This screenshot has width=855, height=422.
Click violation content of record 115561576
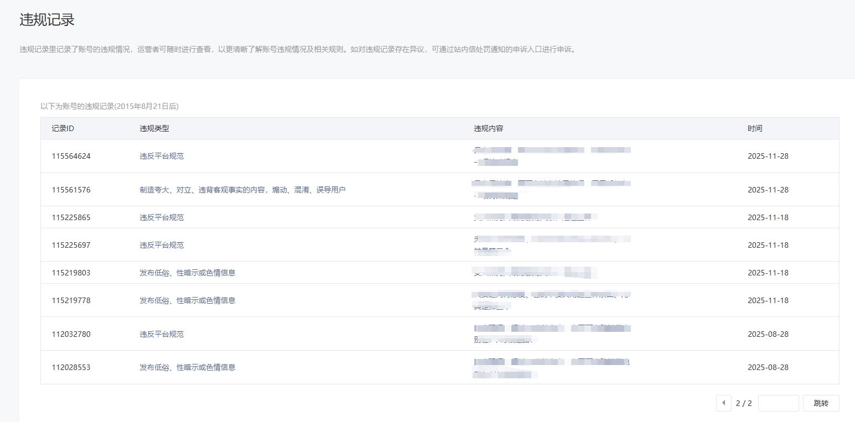552,189
